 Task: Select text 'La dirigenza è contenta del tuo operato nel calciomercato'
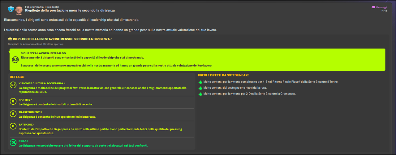point(58,117)
